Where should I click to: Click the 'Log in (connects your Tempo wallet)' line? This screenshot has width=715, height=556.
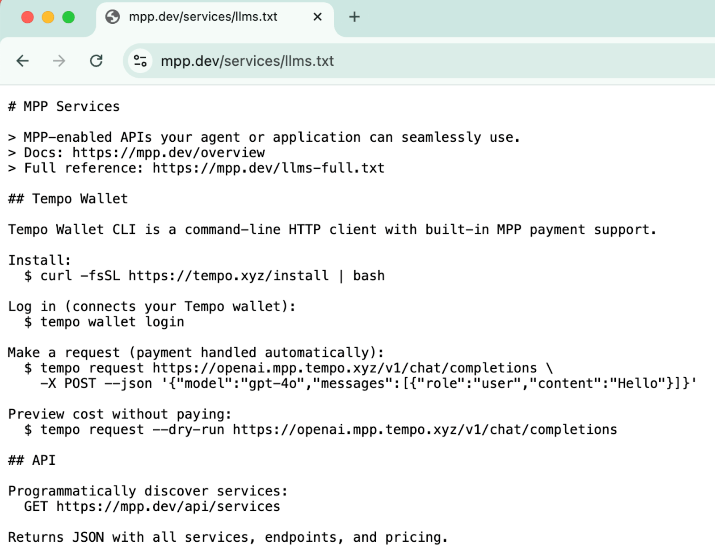152,307
